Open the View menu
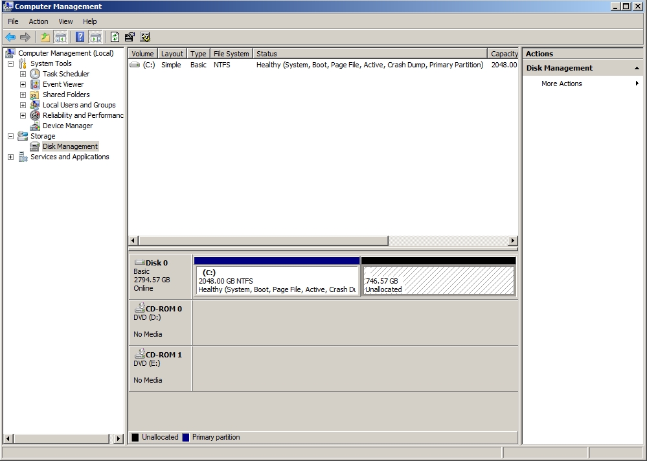The width and height of the screenshot is (647, 461). 65,21
